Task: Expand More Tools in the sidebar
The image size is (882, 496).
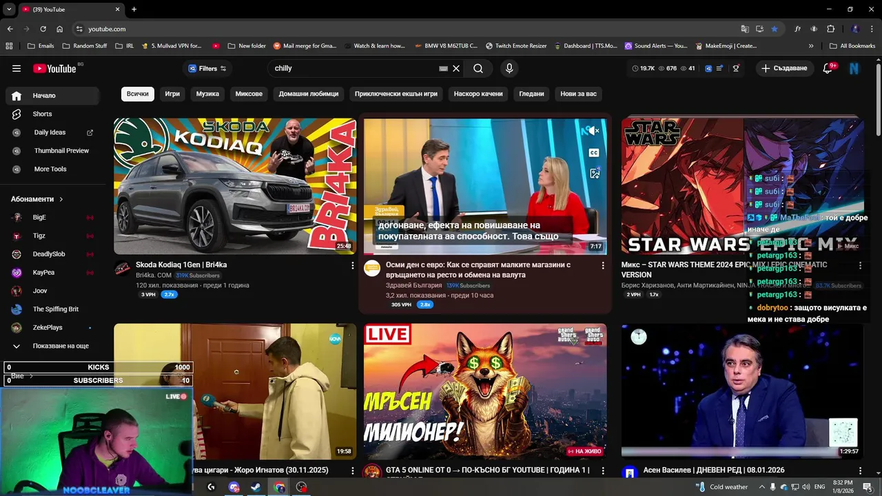Action: point(51,169)
